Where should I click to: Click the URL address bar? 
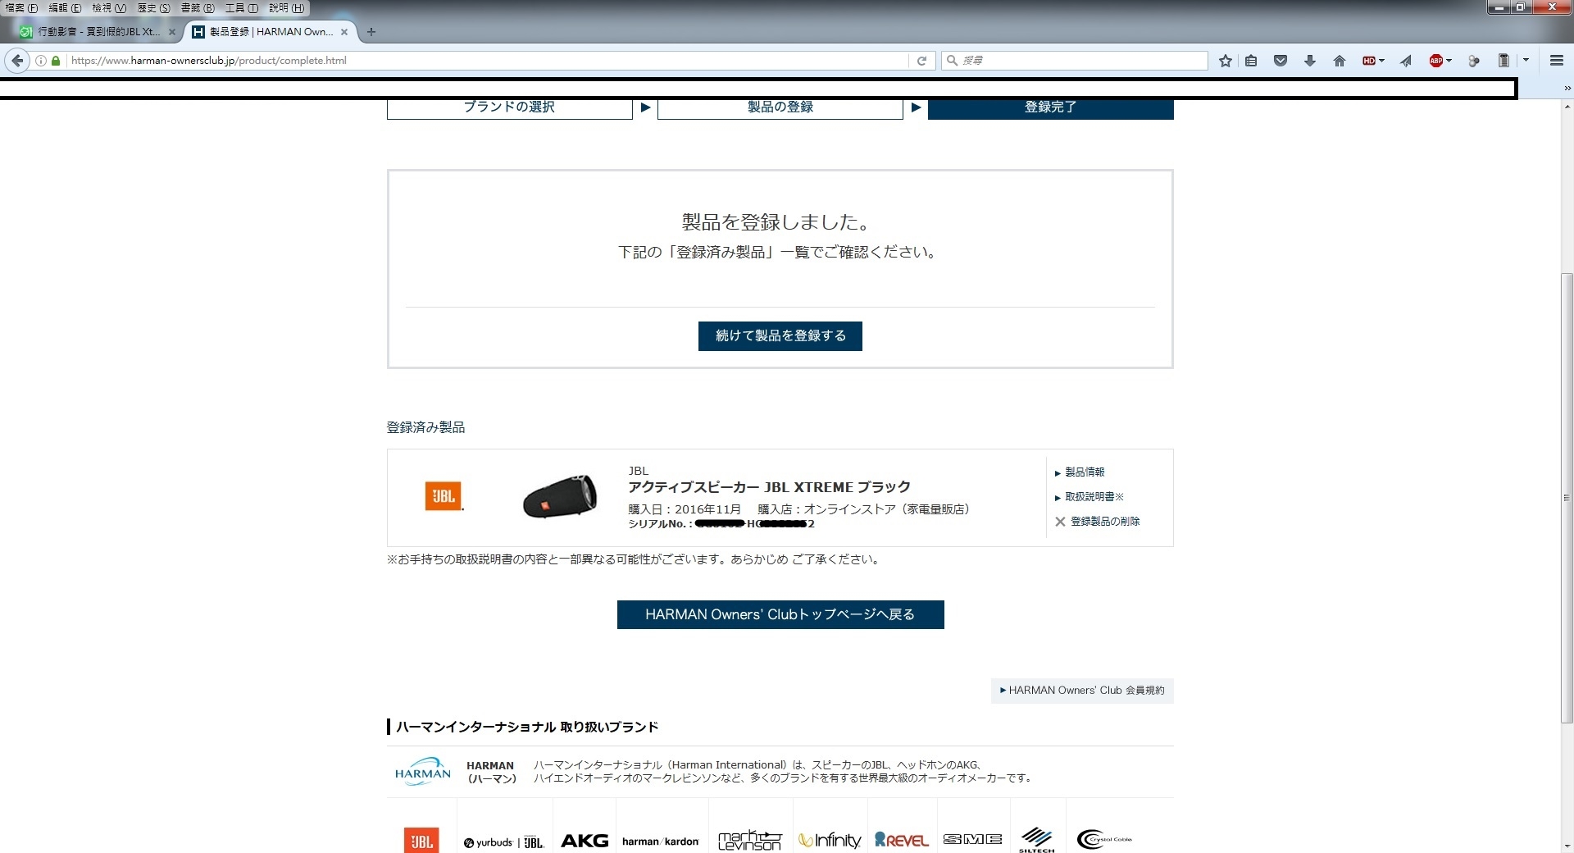click(x=488, y=61)
